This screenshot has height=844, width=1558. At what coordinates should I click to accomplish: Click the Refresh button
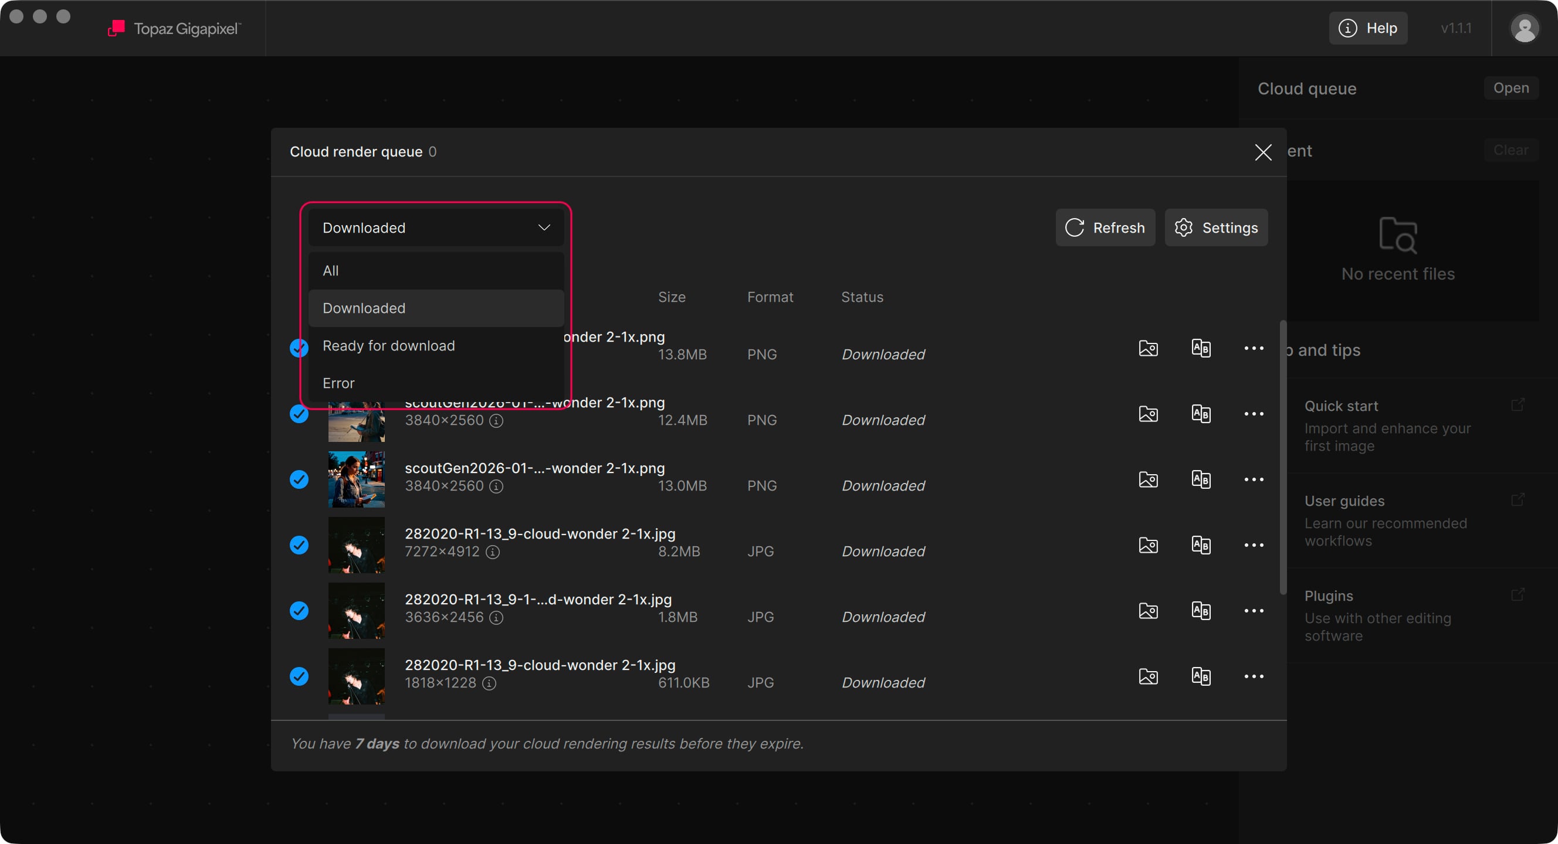1105,228
